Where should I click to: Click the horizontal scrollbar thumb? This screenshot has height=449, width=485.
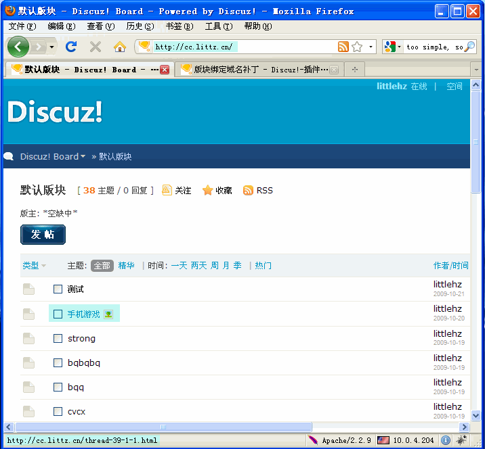pyautogui.click(x=163, y=427)
